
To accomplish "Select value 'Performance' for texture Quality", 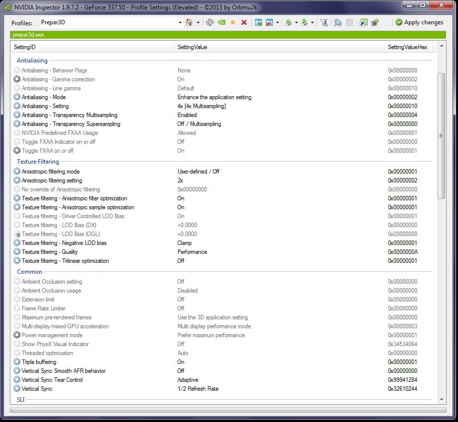I will (192, 252).
